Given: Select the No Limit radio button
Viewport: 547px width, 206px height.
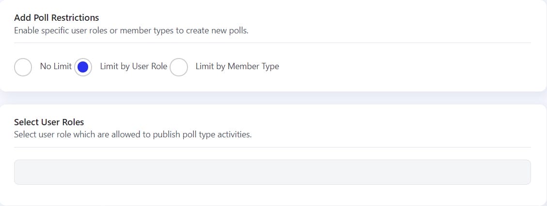Looking at the screenshot, I should 23,67.
